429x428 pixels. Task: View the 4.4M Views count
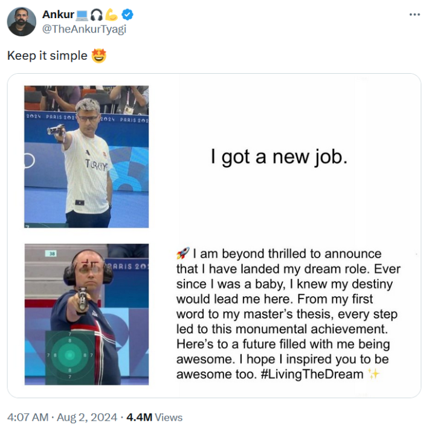(x=156, y=417)
